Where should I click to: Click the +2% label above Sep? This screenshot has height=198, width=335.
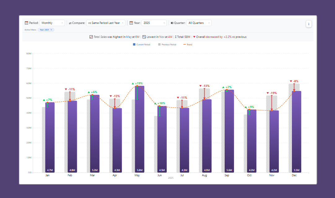click(228, 87)
